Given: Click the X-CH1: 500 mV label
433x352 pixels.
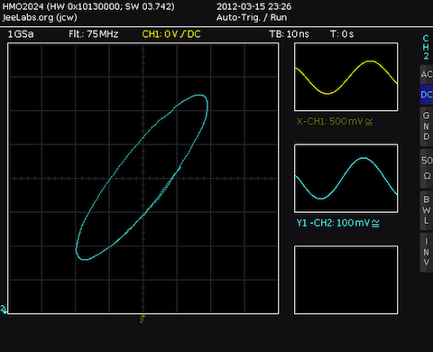Looking at the screenshot, I should pos(335,122).
